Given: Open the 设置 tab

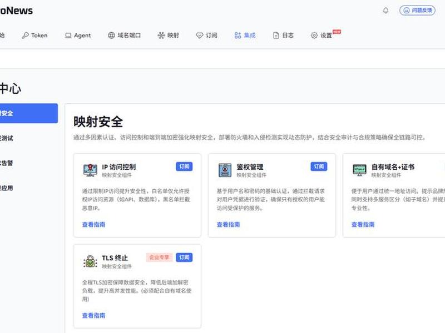Looking at the screenshot, I should coord(322,36).
